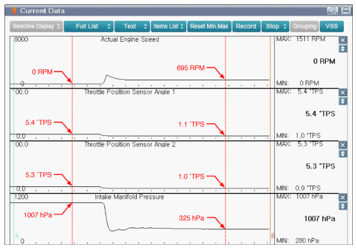Click the MIN: 0.9 °TPS value

tap(298, 188)
